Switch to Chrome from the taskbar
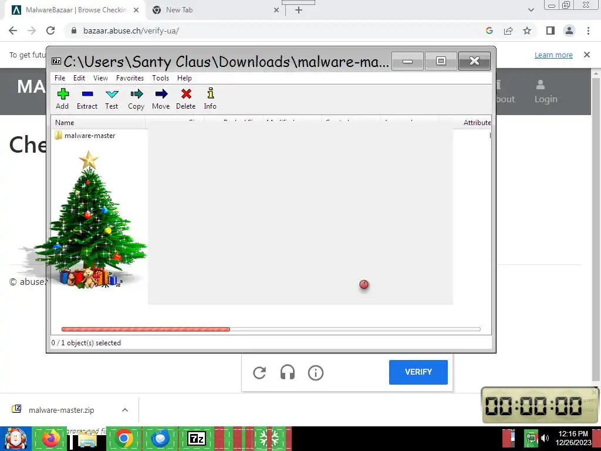The width and height of the screenshot is (601, 451). [124, 439]
